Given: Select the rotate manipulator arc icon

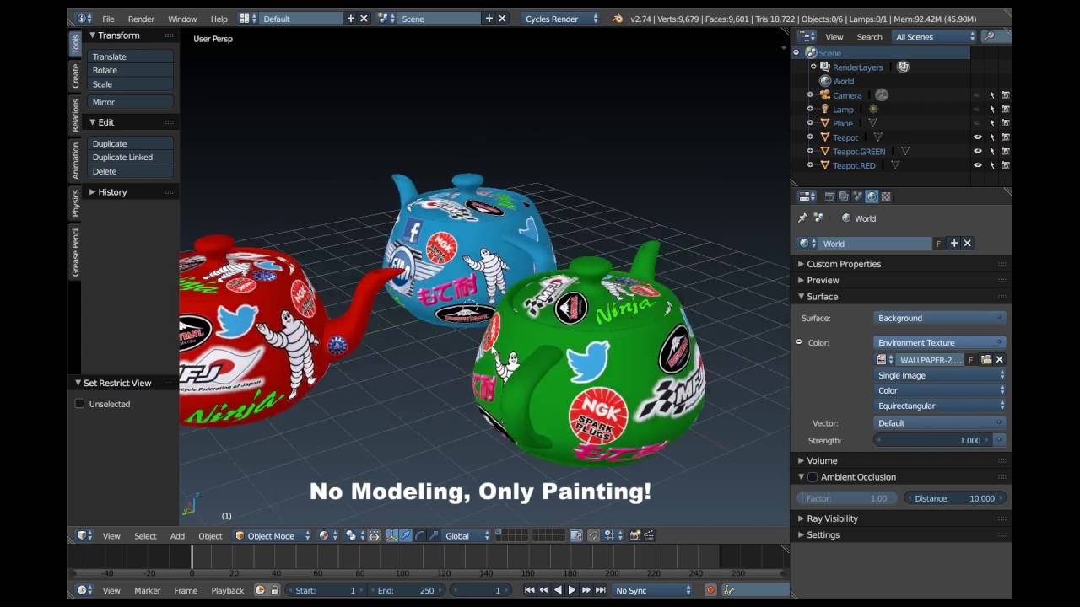Looking at the screenshot, I should (x=419, y=535).
